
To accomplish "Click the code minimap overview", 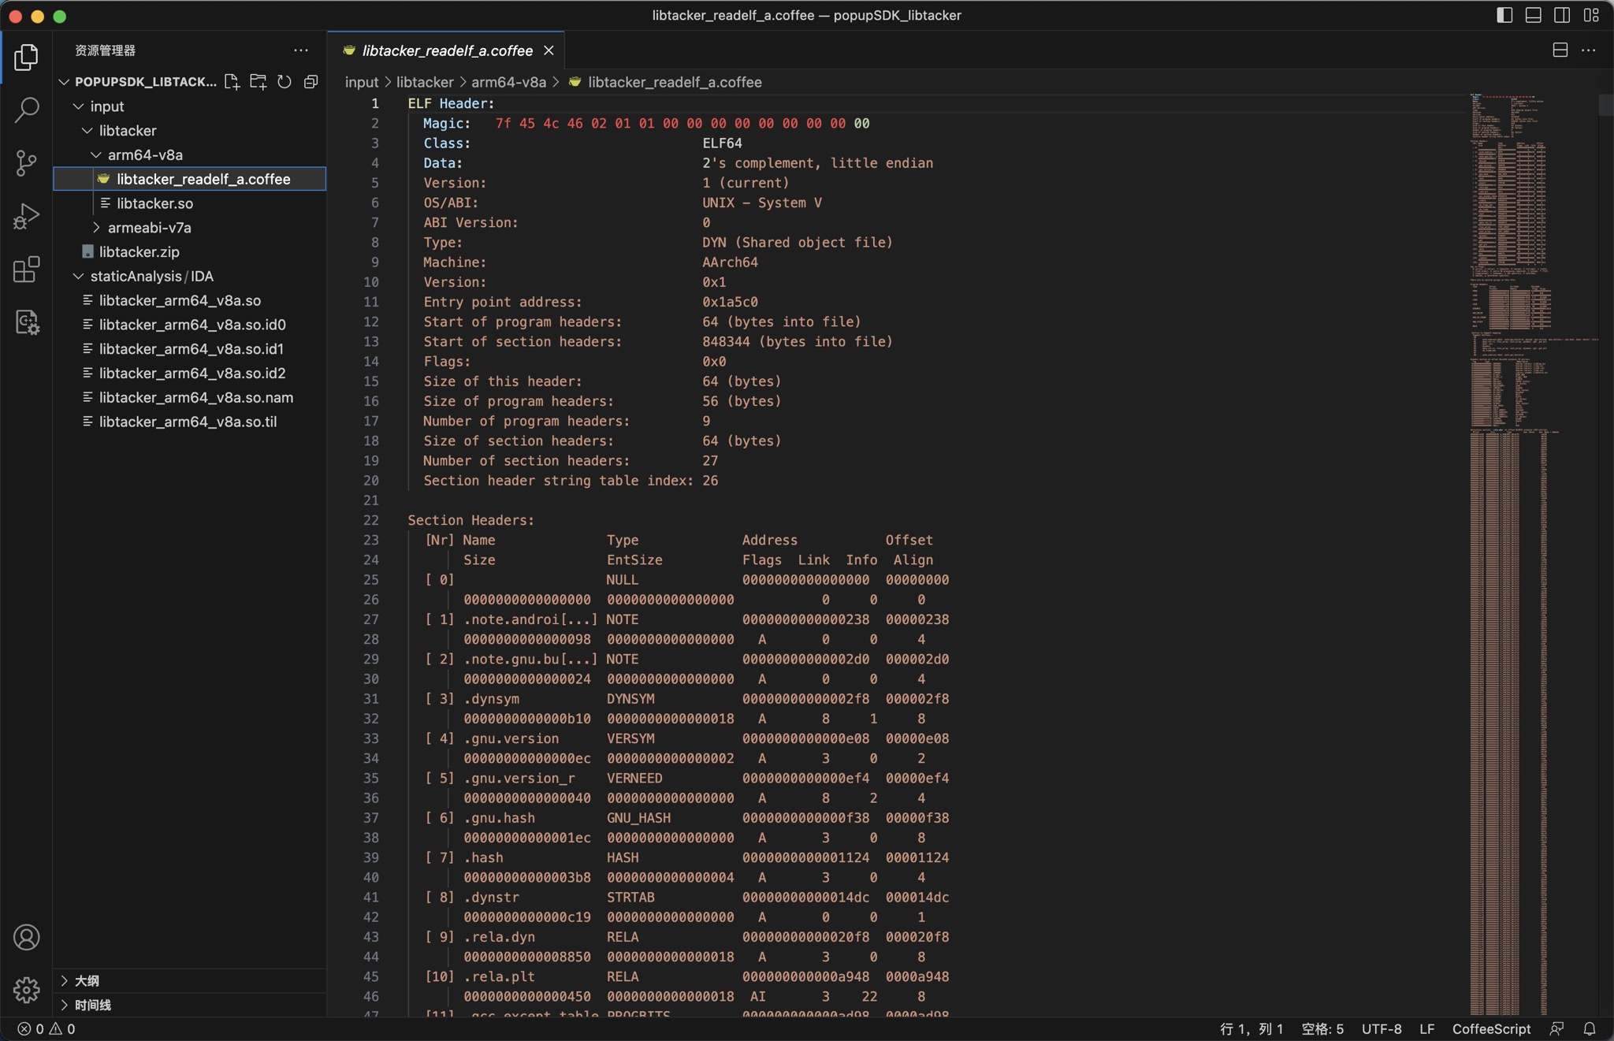I will coord(1533,555).
